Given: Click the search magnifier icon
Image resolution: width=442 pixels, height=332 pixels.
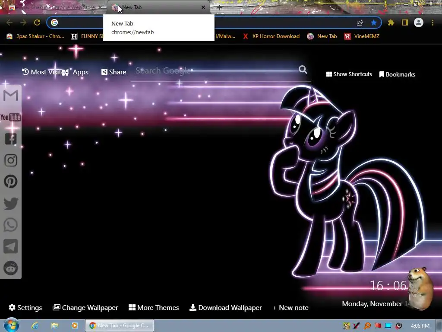Looking at the screenshot, I should coord(303,70).
